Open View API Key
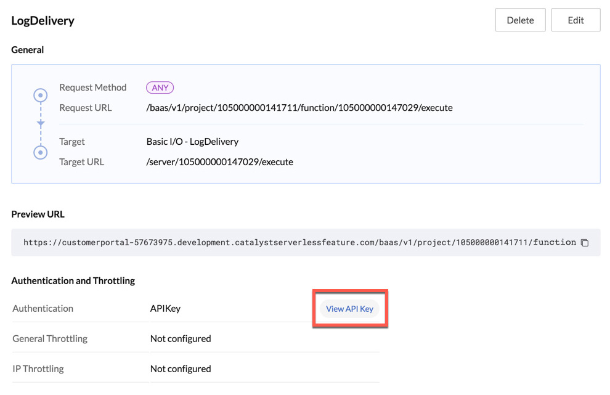The height and width of the screenshot is (395, 610). (x=349, y=309)
